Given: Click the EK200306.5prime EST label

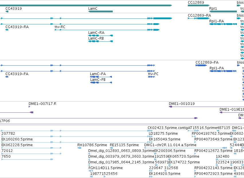Looking at the screenshot, I should (170, 150).
